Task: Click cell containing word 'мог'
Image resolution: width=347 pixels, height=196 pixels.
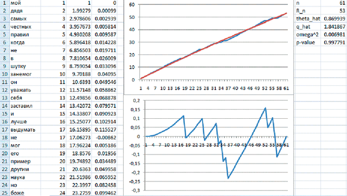Action: tap(25, 145)
